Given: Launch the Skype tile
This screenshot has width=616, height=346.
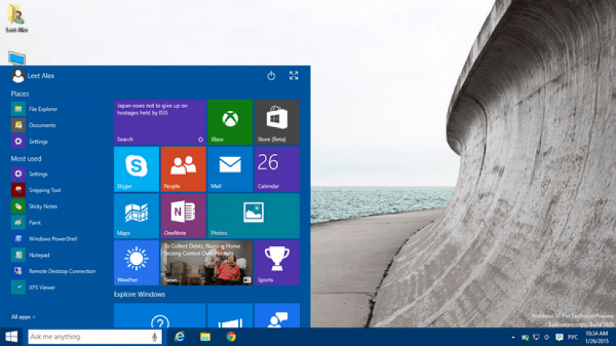Looking at the screenshot, I should tap(136, 169).
